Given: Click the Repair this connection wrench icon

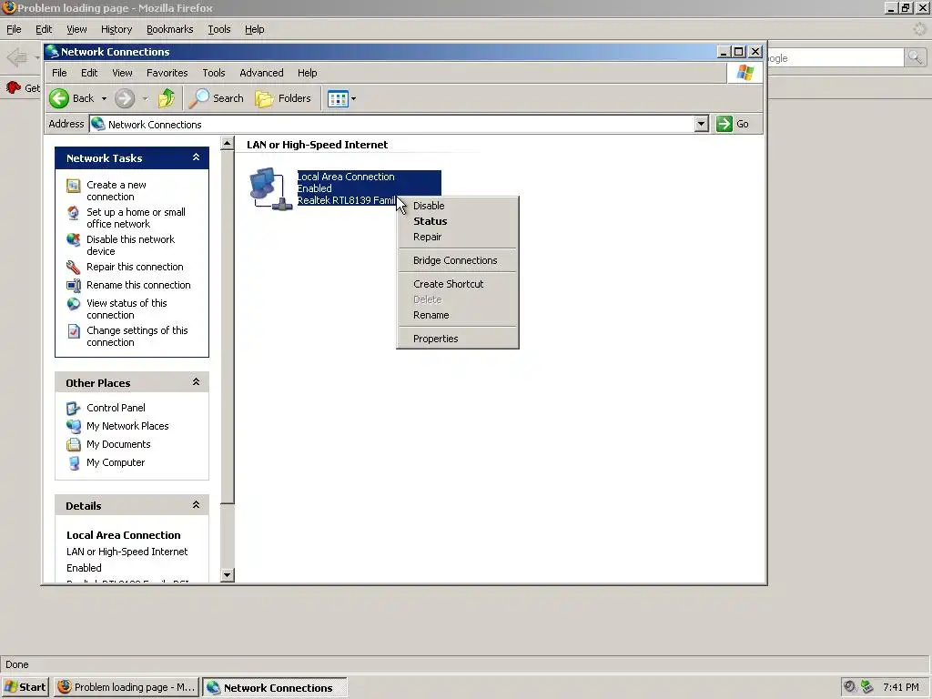Looking at the screenshot, I should pos(73,268).
